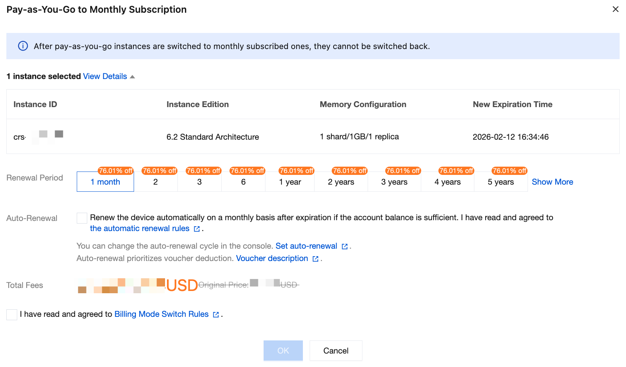Select the 6 months renewal period
Viewport: 626px width, 367px height.
[x=243, y=182]
